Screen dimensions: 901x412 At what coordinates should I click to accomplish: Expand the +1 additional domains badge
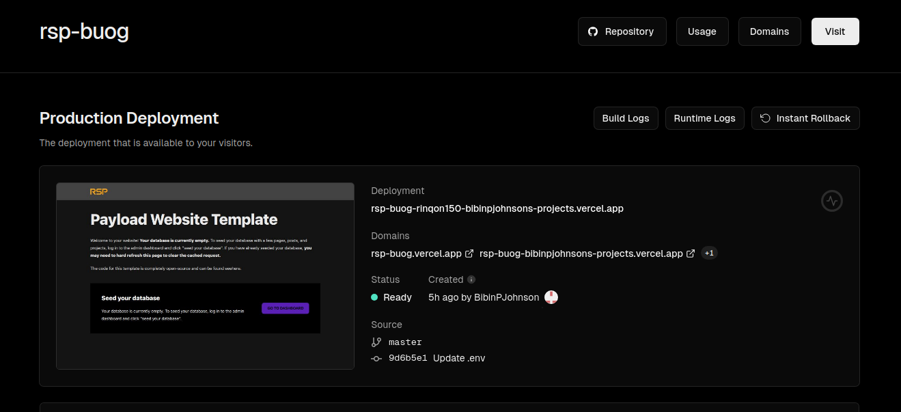click(x=709, y=253)
